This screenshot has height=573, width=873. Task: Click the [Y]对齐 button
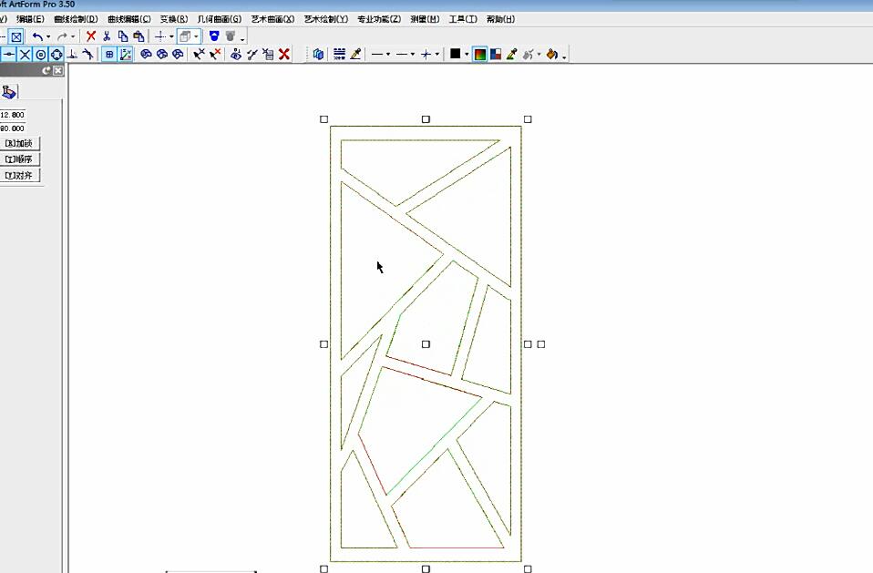[x=20, y=176]
